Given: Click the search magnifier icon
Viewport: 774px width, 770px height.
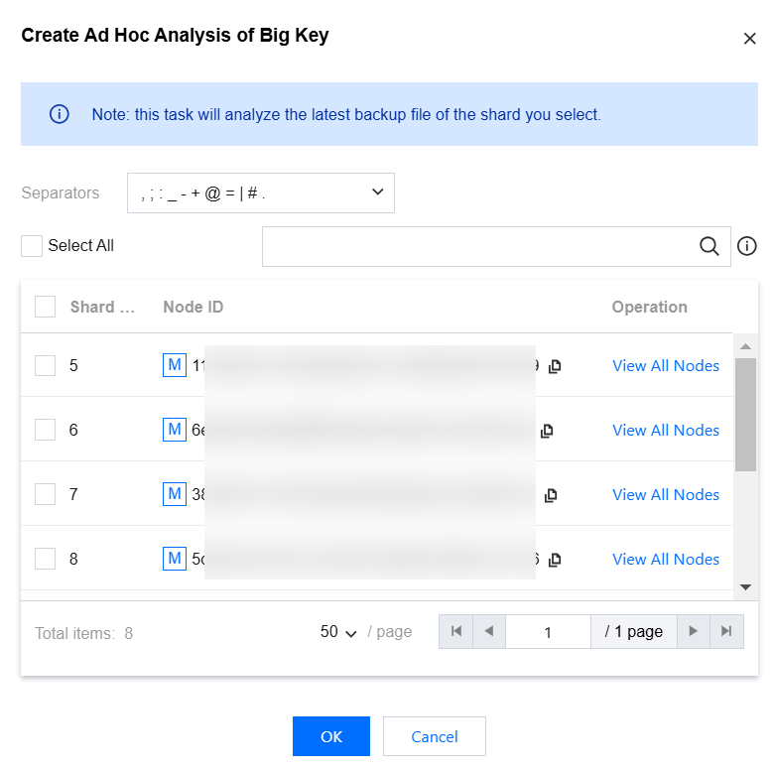Looking at the screenshot, I should pyautogui.click(x=709, y=247).
